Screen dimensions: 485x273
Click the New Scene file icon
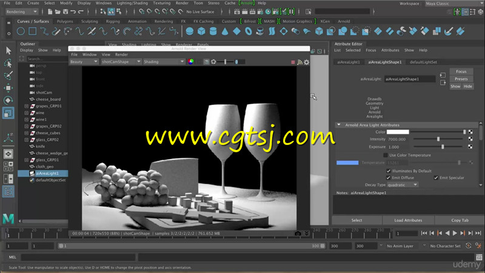pyautogui.click(x=50, y=12)
